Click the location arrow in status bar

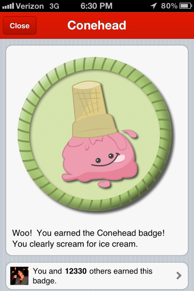[x=154, y=6]
